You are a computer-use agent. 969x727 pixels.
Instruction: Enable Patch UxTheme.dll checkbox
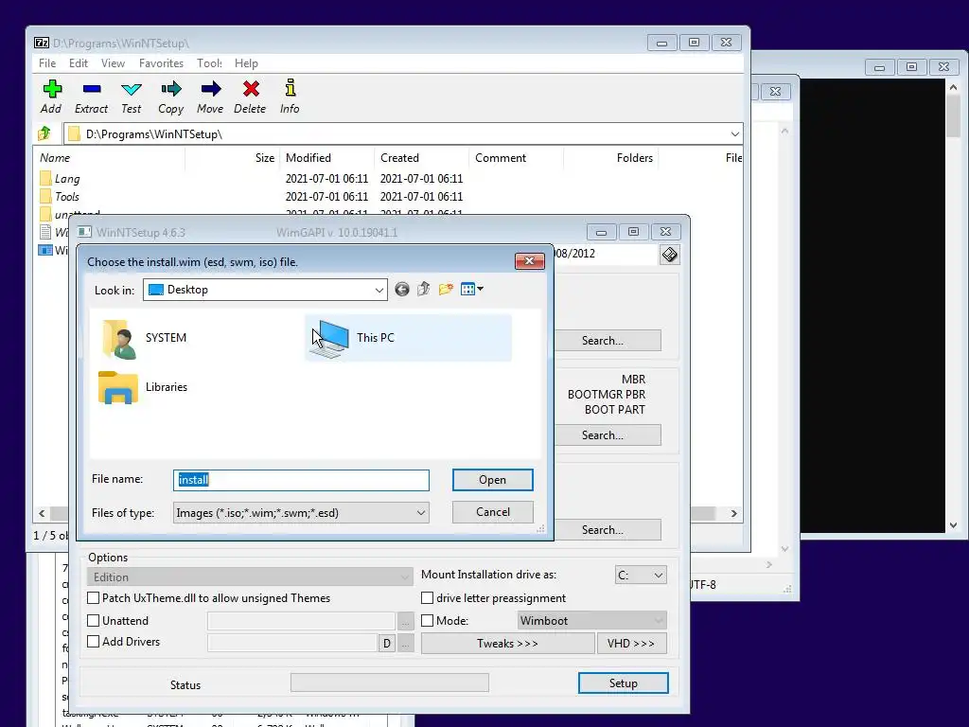[94, 598]
